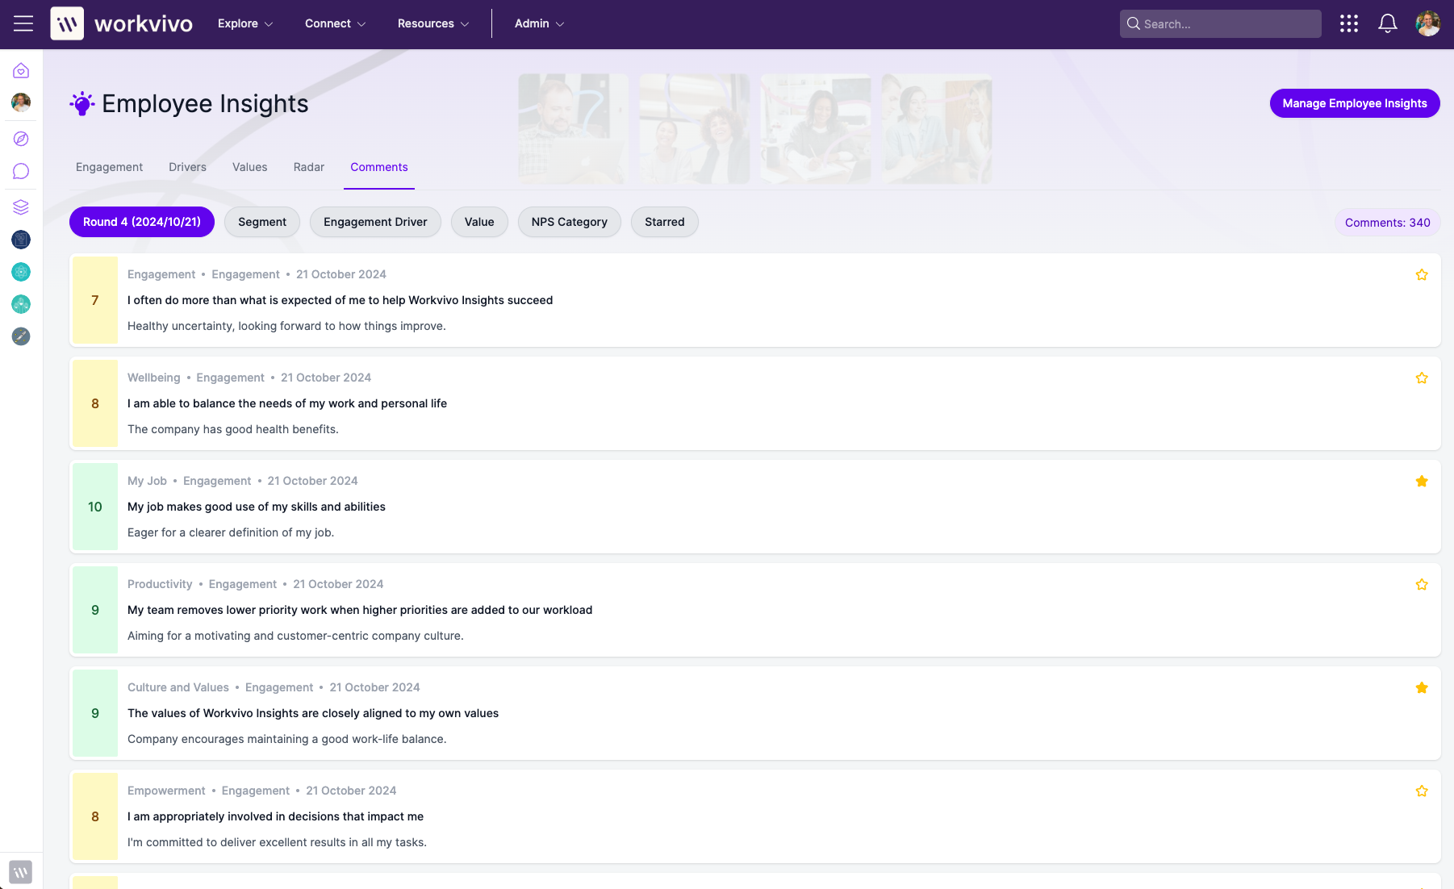
Task: Switch to the Values tab
Action: pyautogui.click(x=249, y=167)
